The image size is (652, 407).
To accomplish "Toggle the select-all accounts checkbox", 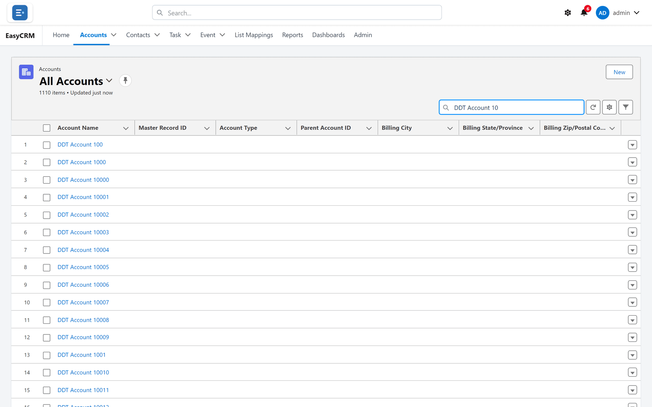I will click(46, 128).
